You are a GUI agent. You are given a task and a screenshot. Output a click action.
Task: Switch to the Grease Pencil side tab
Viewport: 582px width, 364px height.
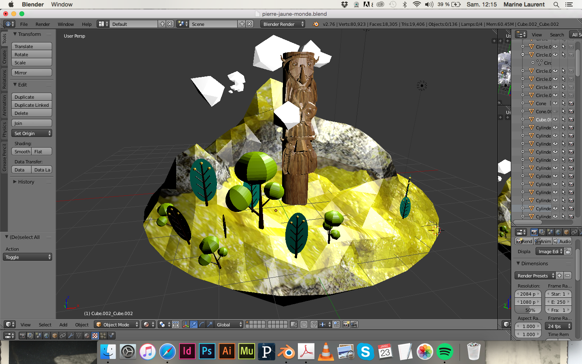click(x=4, y=158)
